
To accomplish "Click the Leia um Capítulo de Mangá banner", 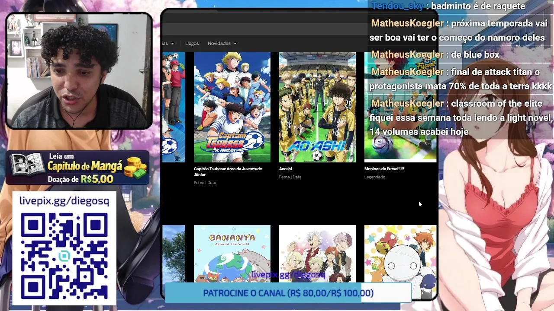I will [77, 168].
